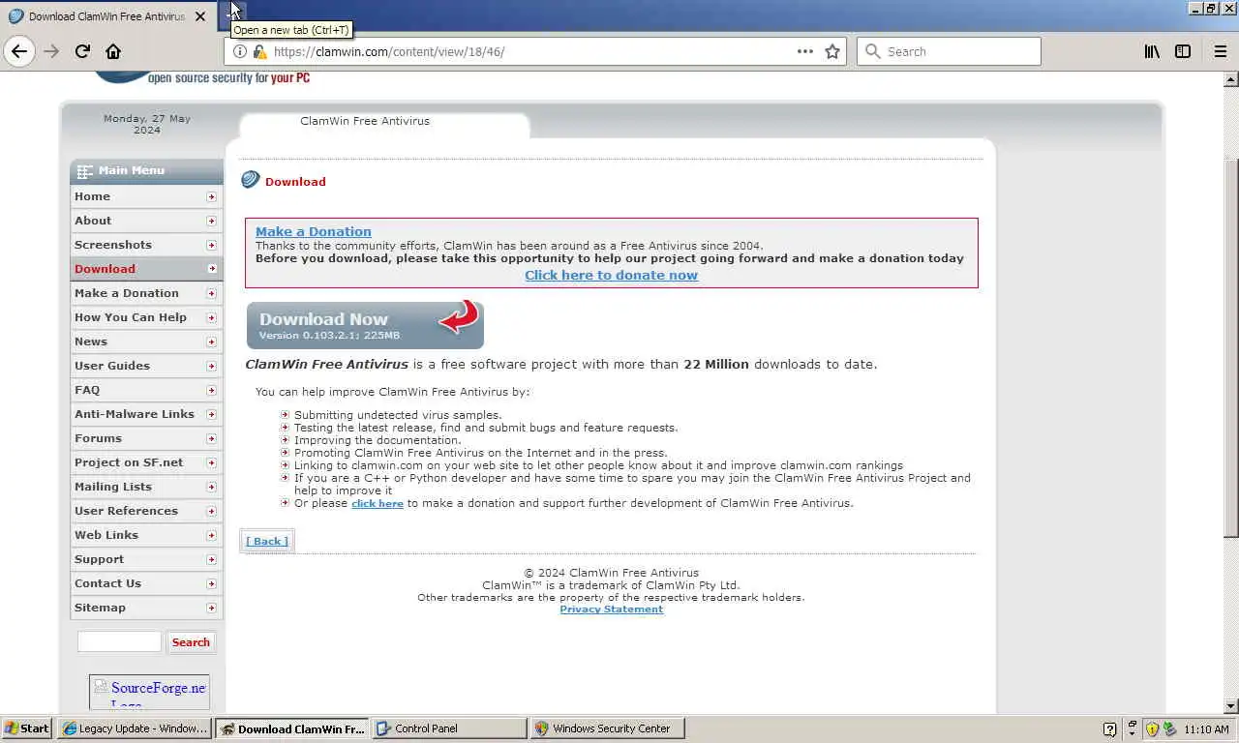Select Download in Main Menu
Image resolution: width=1239 pixels, height=743 pixels.
(146, 269)
